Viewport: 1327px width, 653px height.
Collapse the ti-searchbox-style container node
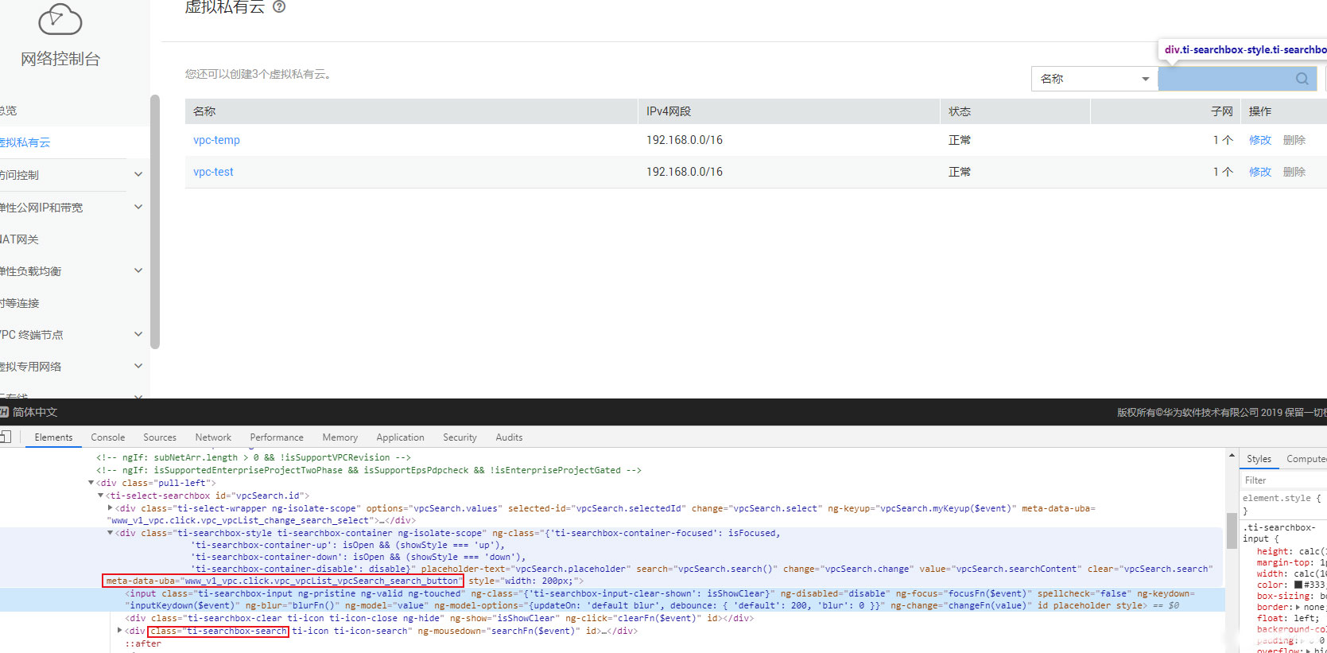point(110,533)
